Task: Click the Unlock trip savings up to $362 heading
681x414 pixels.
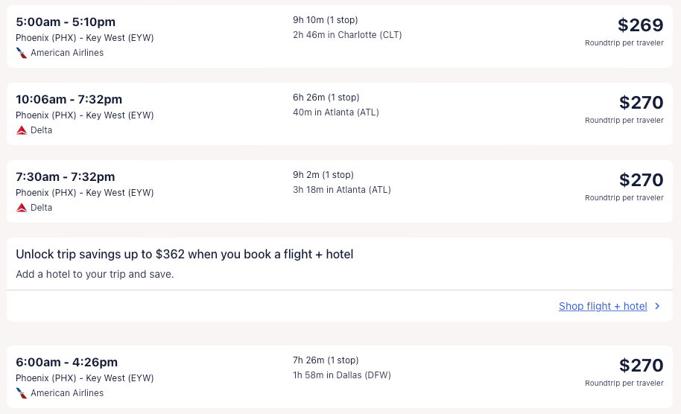Action: pos(185,255)
